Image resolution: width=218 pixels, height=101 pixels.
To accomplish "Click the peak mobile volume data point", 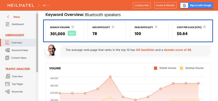I will (x=110, y=77).
